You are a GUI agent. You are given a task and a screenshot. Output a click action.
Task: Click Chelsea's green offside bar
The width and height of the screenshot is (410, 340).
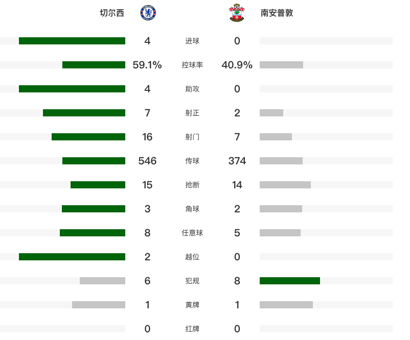tap(72, 257)
